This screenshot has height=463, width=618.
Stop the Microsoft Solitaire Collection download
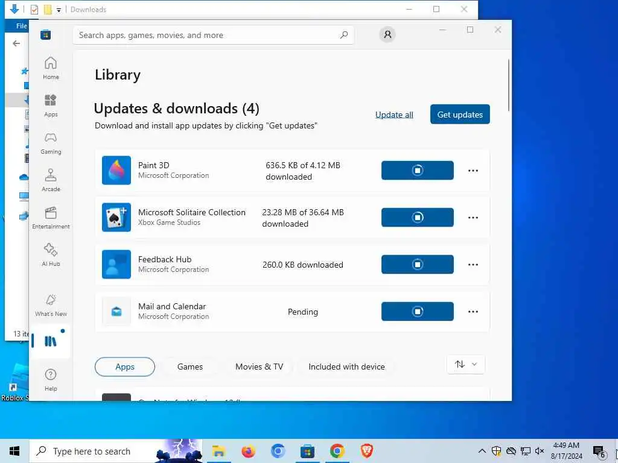pos(418,217)
